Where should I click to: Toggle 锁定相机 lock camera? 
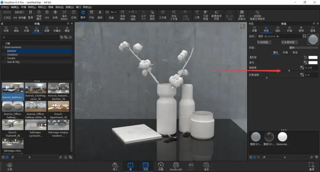coord(152,15)
